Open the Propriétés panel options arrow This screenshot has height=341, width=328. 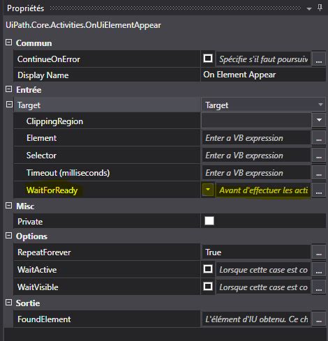309,9
